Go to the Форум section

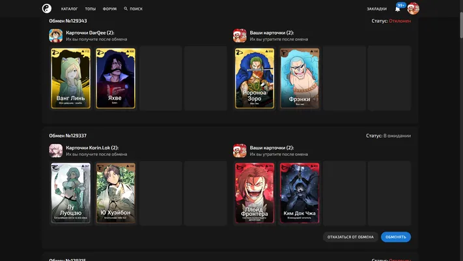(x=109, y=9)
